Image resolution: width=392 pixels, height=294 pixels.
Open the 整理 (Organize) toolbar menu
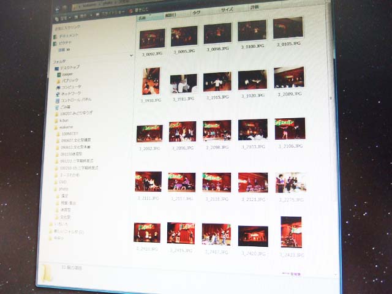(x=62, y=18)
